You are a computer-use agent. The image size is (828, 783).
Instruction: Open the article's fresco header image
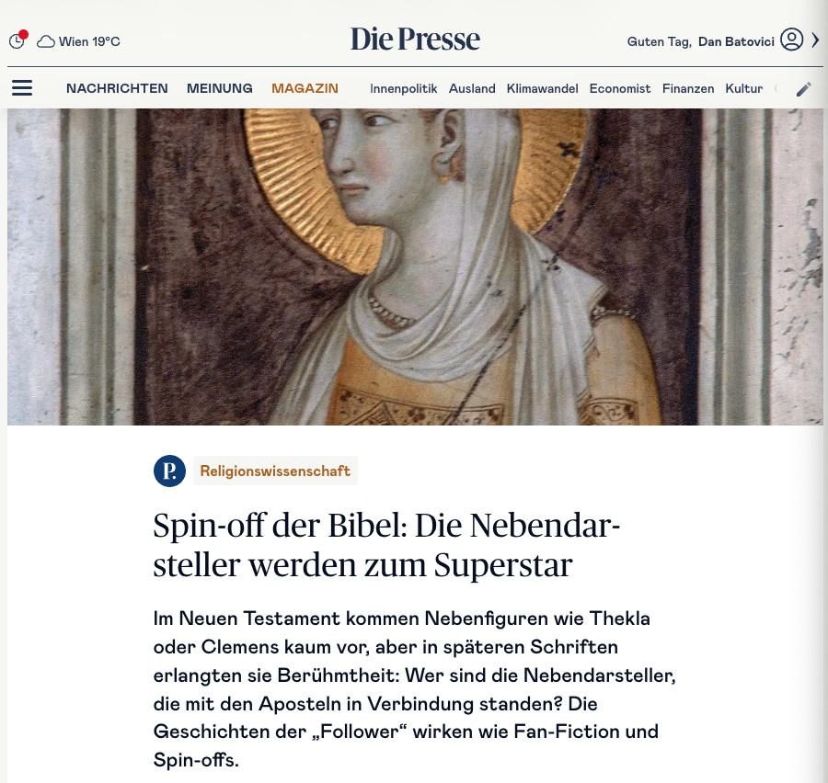click(x=415, y=267)
